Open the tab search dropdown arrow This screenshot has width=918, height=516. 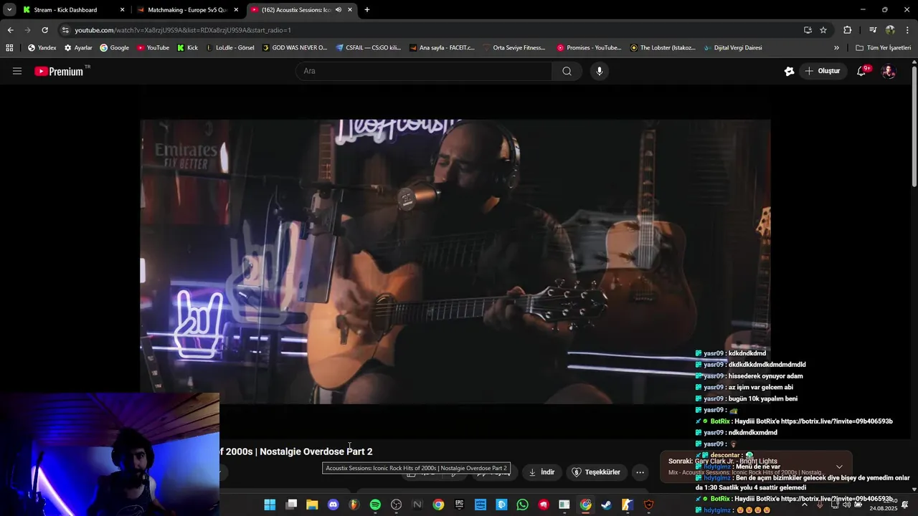tap(9, 10)
